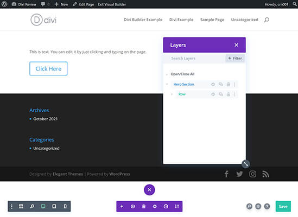Screen dimensions: 298x217
Task: Visit the WordPress footer link
Action: (119, 174)
